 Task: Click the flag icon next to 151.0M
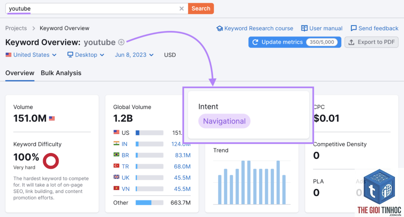(52, 118)
